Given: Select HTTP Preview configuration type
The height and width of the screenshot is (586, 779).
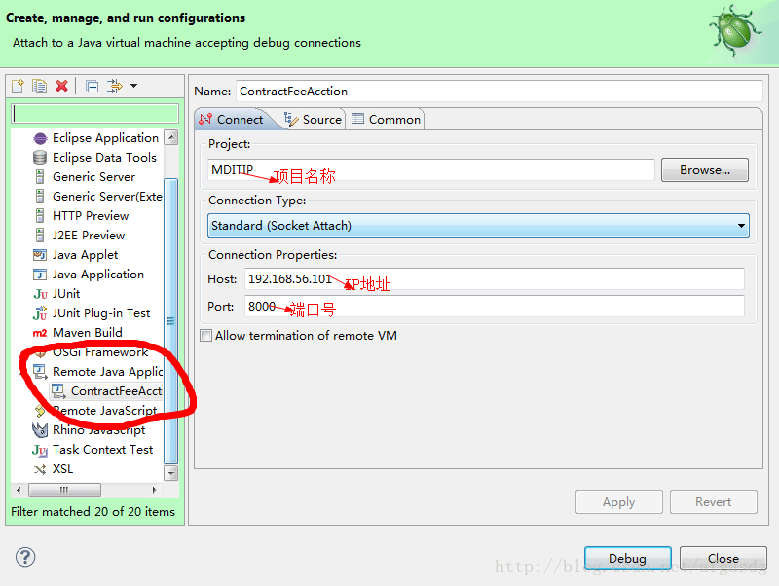Looking at the screenshot, I should click(x=91, y=215).
